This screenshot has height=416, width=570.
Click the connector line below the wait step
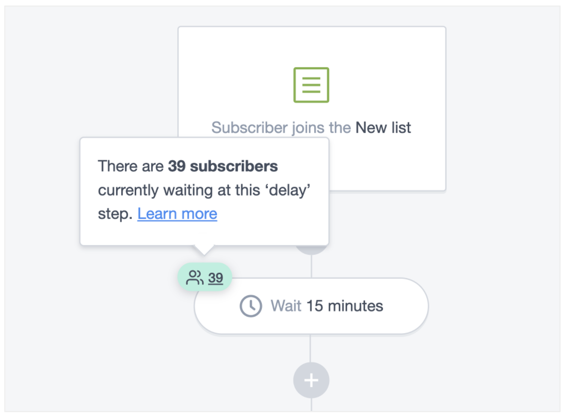[311, 348]
